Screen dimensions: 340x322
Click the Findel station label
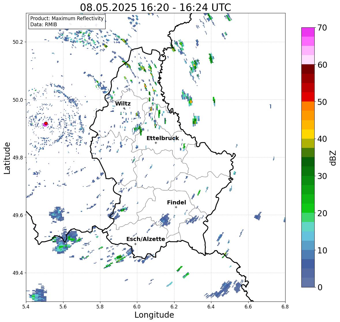176,202
